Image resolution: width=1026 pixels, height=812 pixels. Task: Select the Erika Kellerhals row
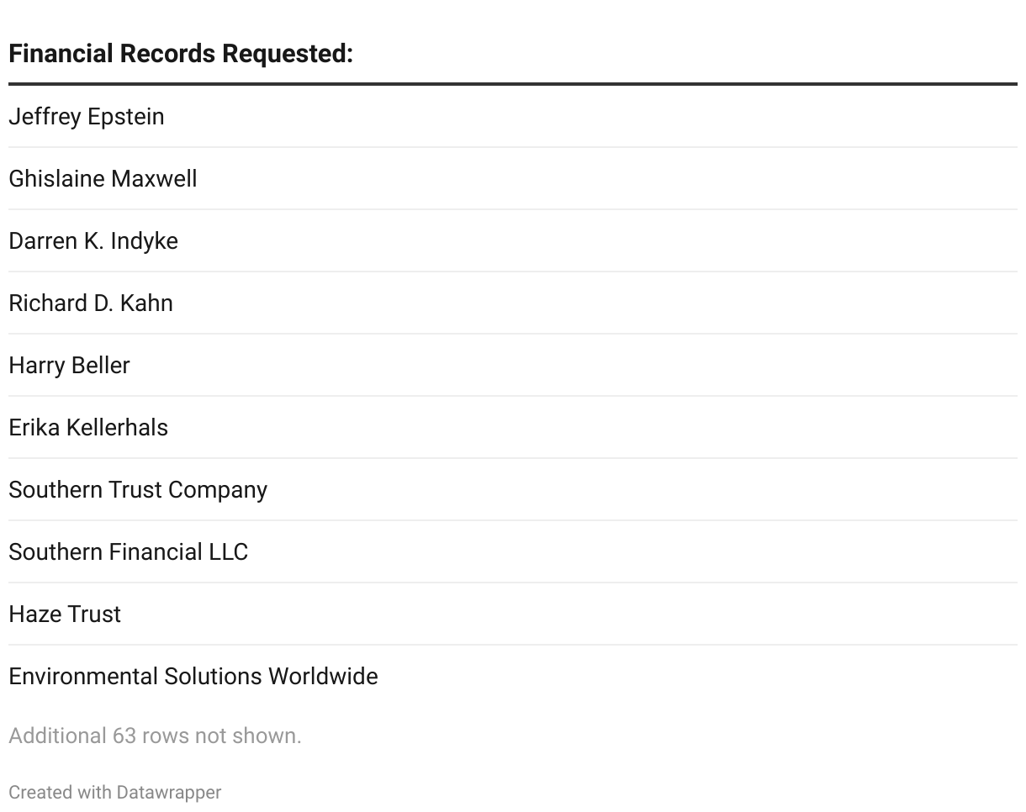pyautogui.click(x=88, y=428)
